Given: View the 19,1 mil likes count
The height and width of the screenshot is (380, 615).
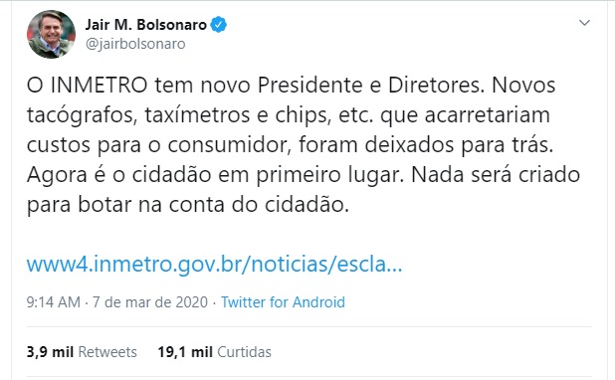Looking at the screenshot, I should [x=185, y=352].
